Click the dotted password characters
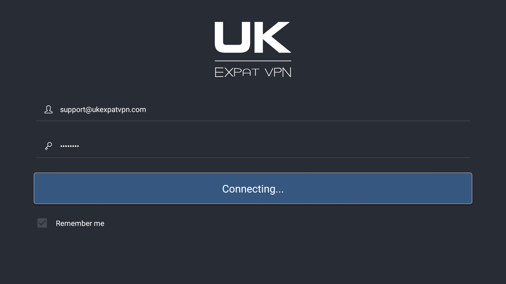Image resolution: width=506 pixels, height=284 pixels. click(70, 146)
